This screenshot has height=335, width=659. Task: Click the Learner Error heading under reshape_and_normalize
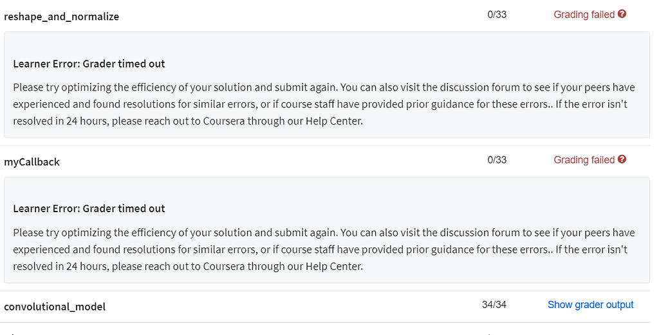89,64
